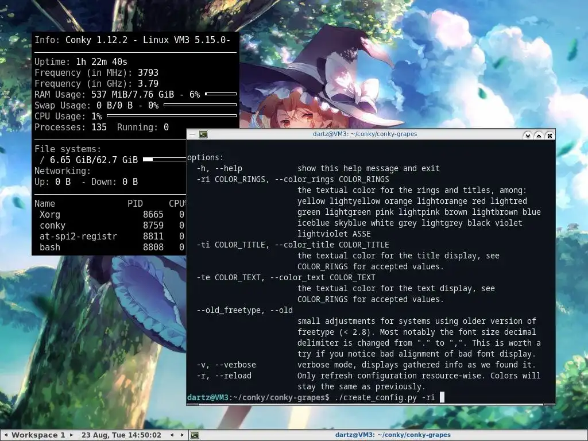Click the 'Xorg' process name
Screen dimensions: 588x441
[50, 215]
